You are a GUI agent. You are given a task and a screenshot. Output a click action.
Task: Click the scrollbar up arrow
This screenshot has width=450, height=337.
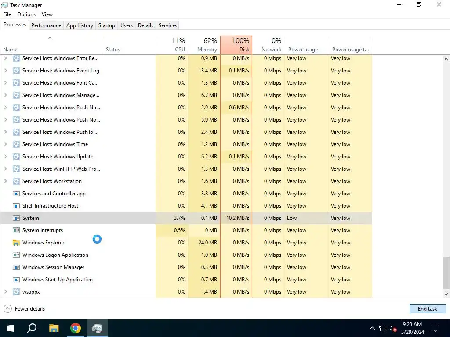tap(446, 59)
